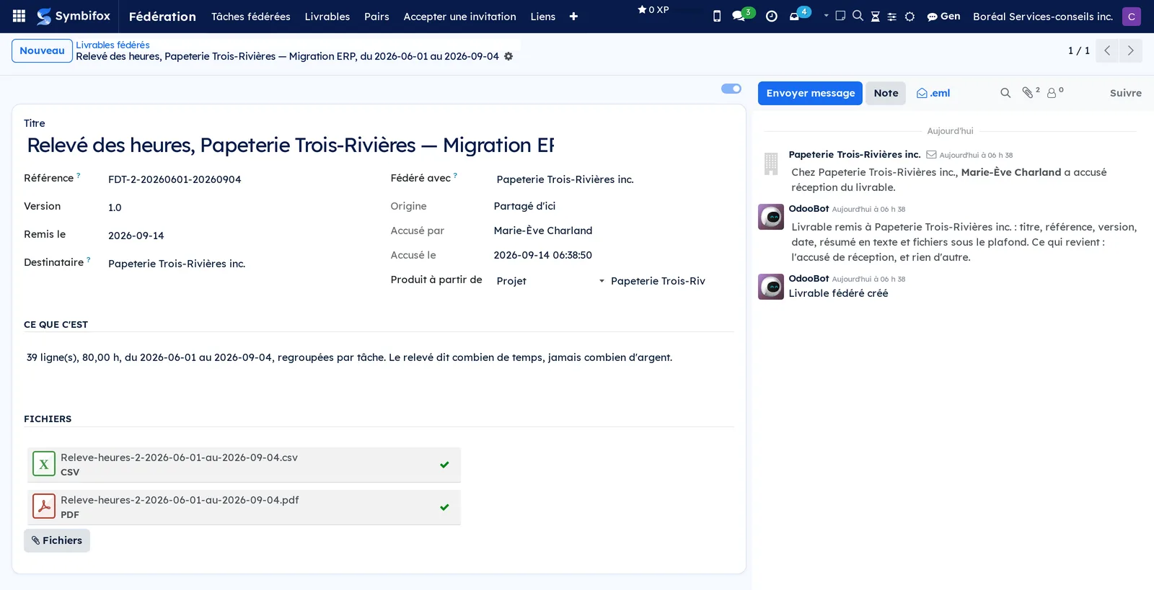Expand the top bar caret dropdown
The width and height of the screenshot is (1154, 590).
[x=826, y=15]
